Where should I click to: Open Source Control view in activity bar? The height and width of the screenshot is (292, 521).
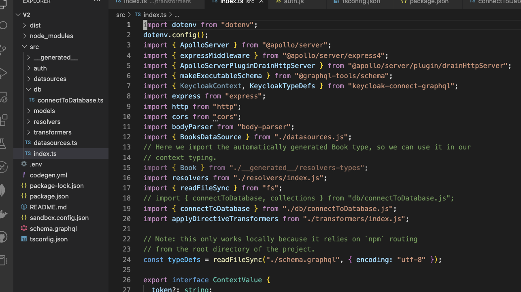(x=3, y=50)
